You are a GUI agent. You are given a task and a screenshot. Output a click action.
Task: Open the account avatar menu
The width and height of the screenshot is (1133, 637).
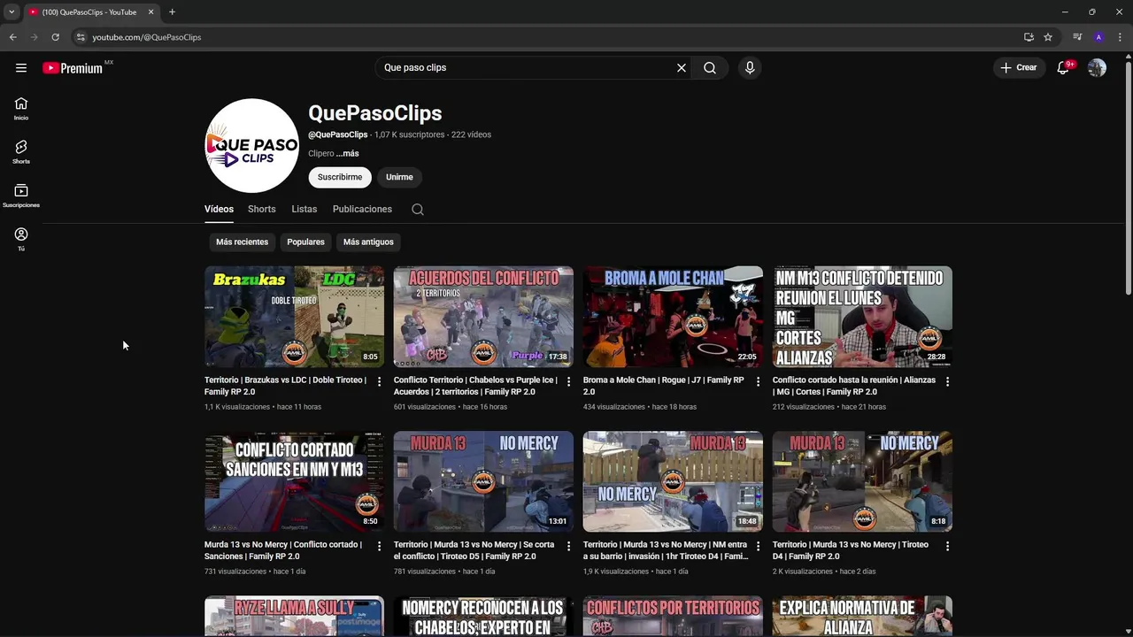click(x=1097, y=68)
